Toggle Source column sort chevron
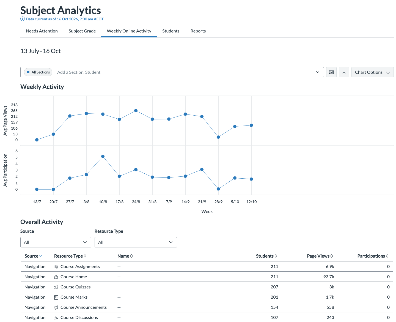The height and width of the screenshot is (322, 396). click(41, 256)
